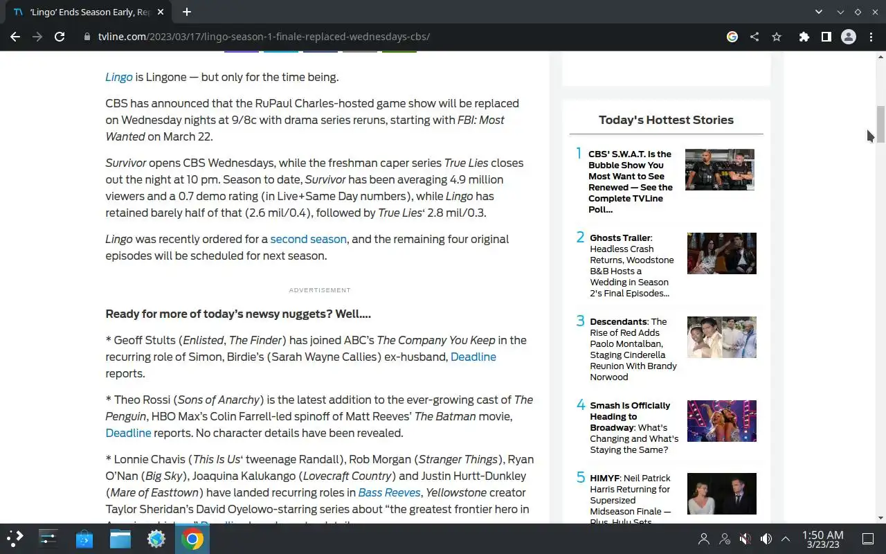Open the Chrome profile avatar
Screen dimensions: 886x554
[849, 37]
